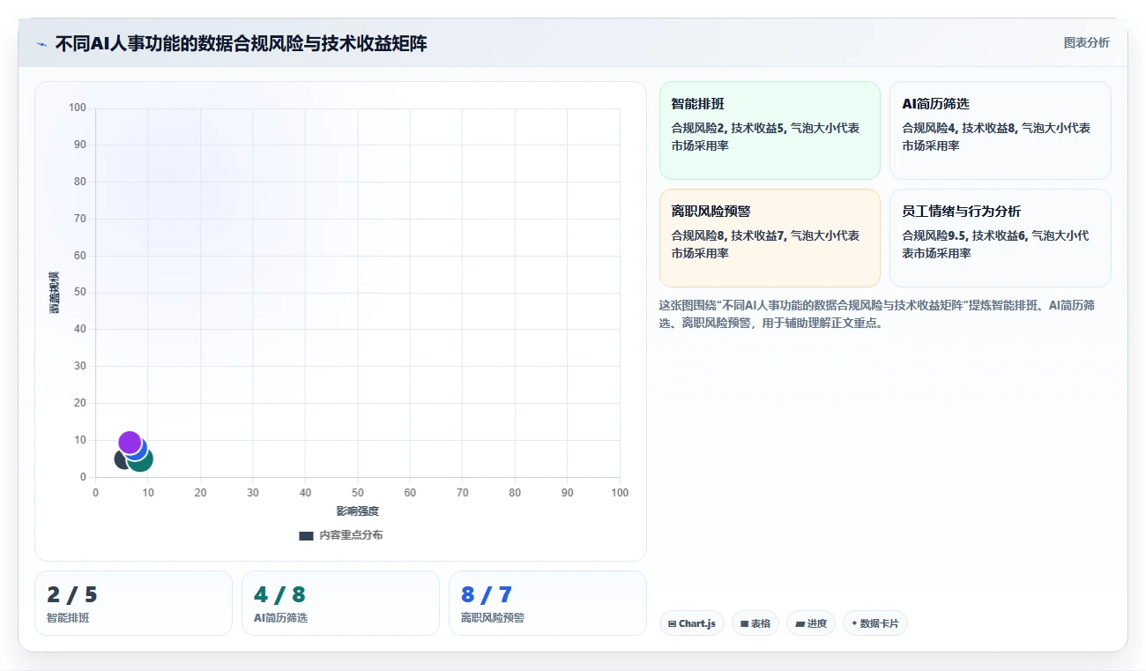Click the text 合规风险8, 技术收益7
This screenshot has width=1146, height=671.
(x=729, y=235)
